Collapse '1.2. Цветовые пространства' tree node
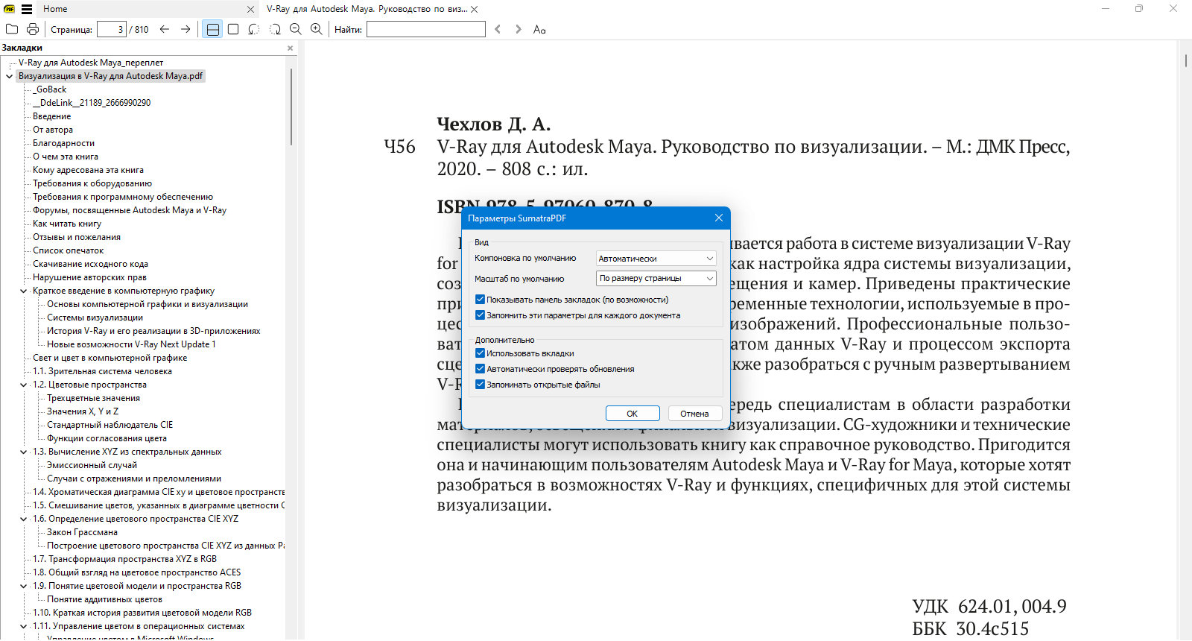Viewport: 1192px width, 641px height. (x=23, y=385)
